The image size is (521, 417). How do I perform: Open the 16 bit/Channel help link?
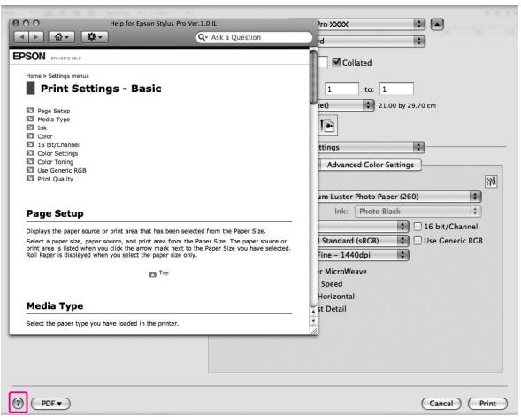(58, 144)
